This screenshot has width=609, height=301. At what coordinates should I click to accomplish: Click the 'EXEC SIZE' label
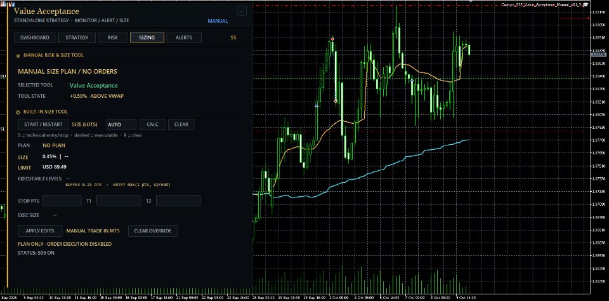29,215
